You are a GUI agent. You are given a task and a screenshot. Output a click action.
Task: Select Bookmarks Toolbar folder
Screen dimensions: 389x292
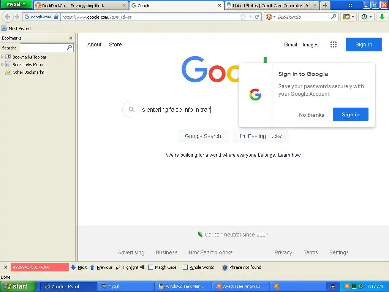(26, 57)
